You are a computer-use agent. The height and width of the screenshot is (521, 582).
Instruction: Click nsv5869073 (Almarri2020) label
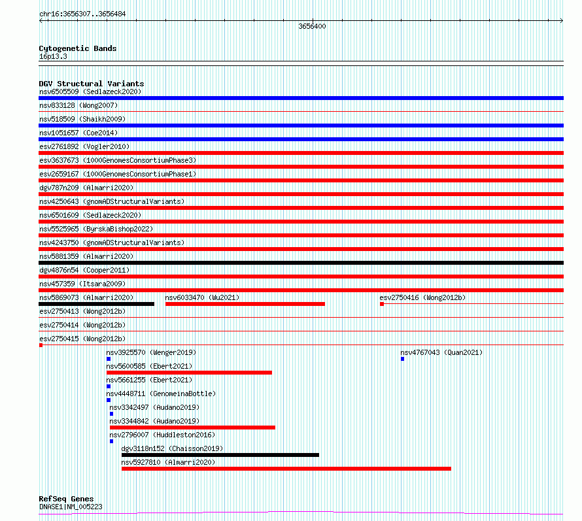[x=86, y=297]
